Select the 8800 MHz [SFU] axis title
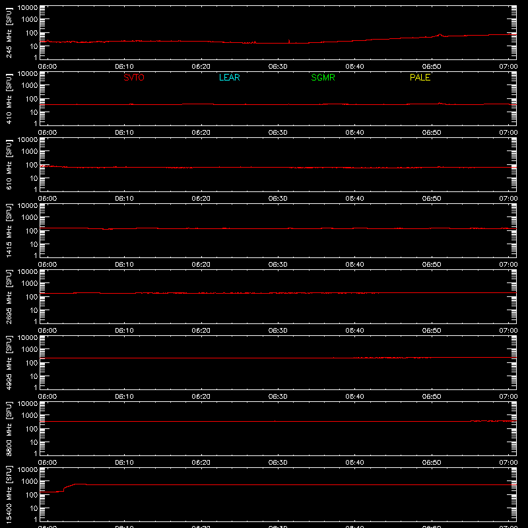Image resolution: width=528 pixels, height=528 pixels. point(9,428)
